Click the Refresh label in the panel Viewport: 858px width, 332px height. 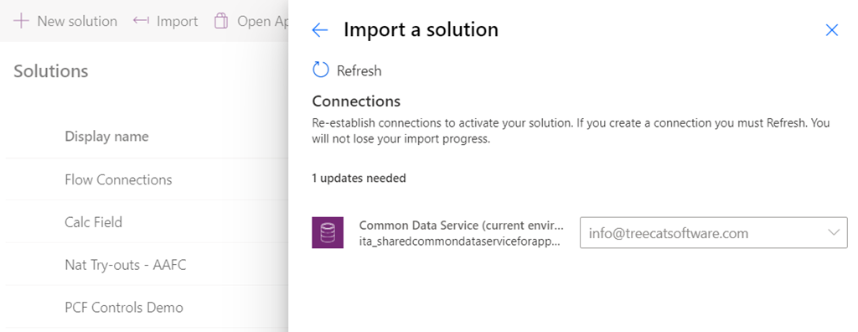pyautogui.click(x=359, y=70)
